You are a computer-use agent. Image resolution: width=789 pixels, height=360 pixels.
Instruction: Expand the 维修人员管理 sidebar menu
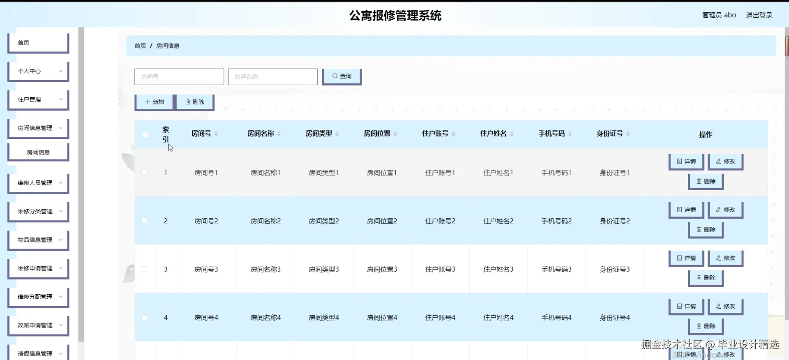38,183
